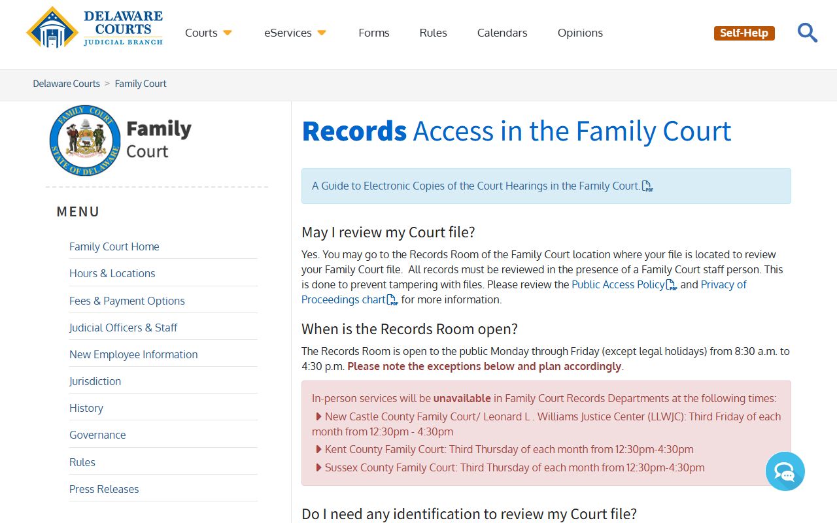Click the 'Please note the exceptions' bold text
Image resolution: width=837 pixels, height=523 pixels.
484,366
